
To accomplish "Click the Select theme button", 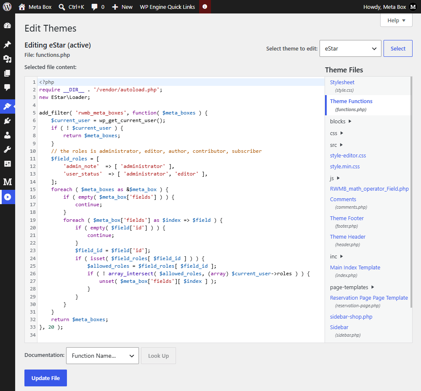I will [398, 48].
